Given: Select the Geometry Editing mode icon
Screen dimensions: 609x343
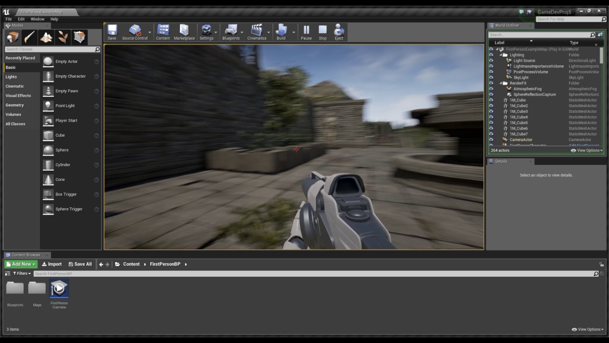Looking at the screenshot, I should click(x=79, y=37).
